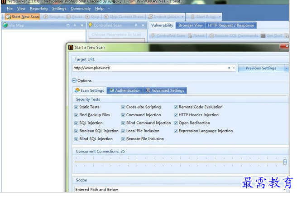
Task: Click the Concurrent Connections slider handle
Action: pos(285,162)
